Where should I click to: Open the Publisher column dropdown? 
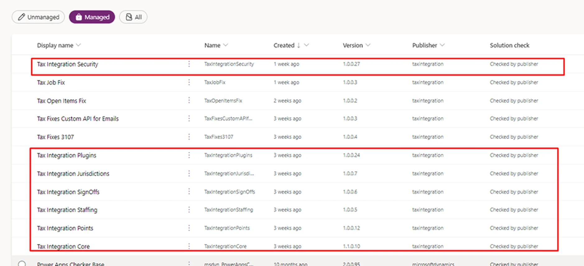click(x=443, y=45)
